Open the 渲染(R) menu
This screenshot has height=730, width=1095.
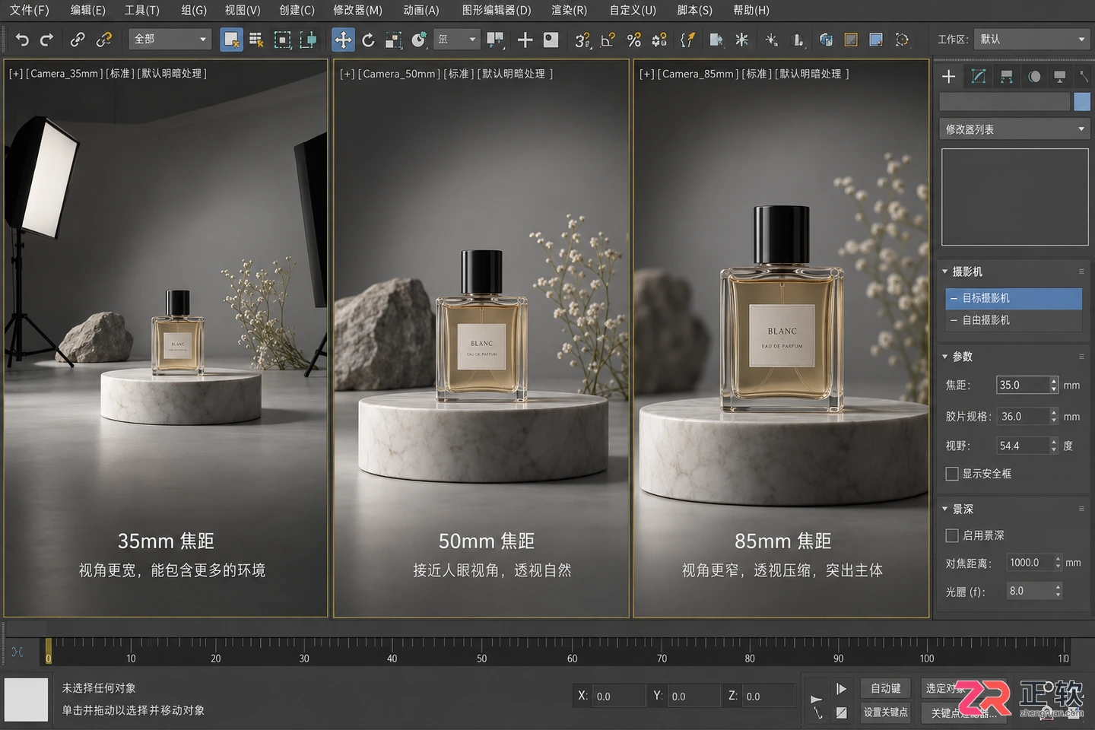coord(569,10)
